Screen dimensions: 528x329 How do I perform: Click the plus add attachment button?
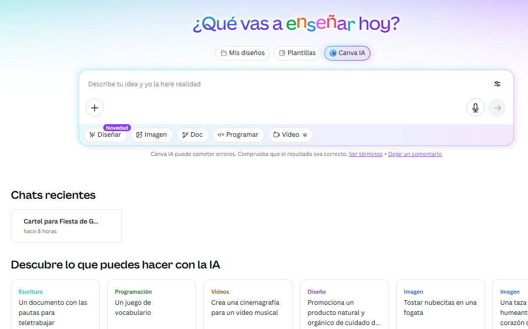(95, 107)
